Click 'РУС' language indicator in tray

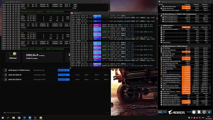(203, 118)
